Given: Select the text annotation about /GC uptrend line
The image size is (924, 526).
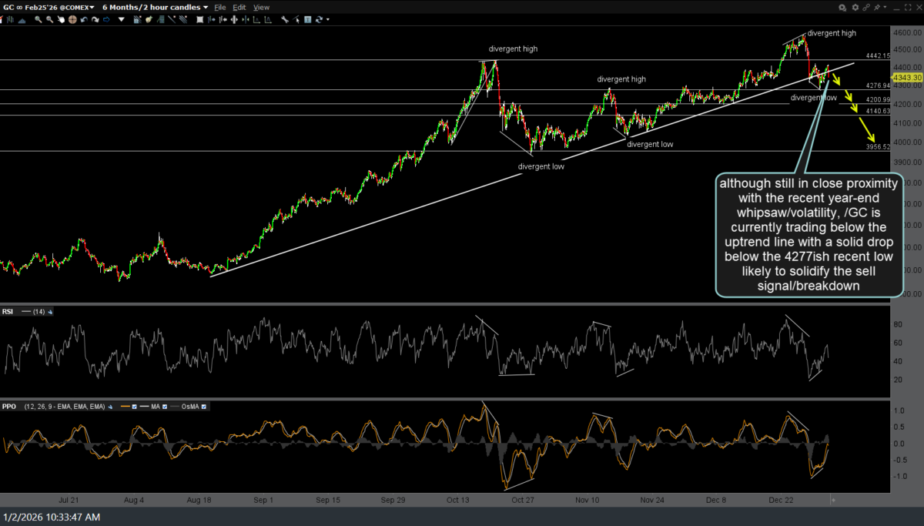Looking at the screenshot, I should [808, 235].
